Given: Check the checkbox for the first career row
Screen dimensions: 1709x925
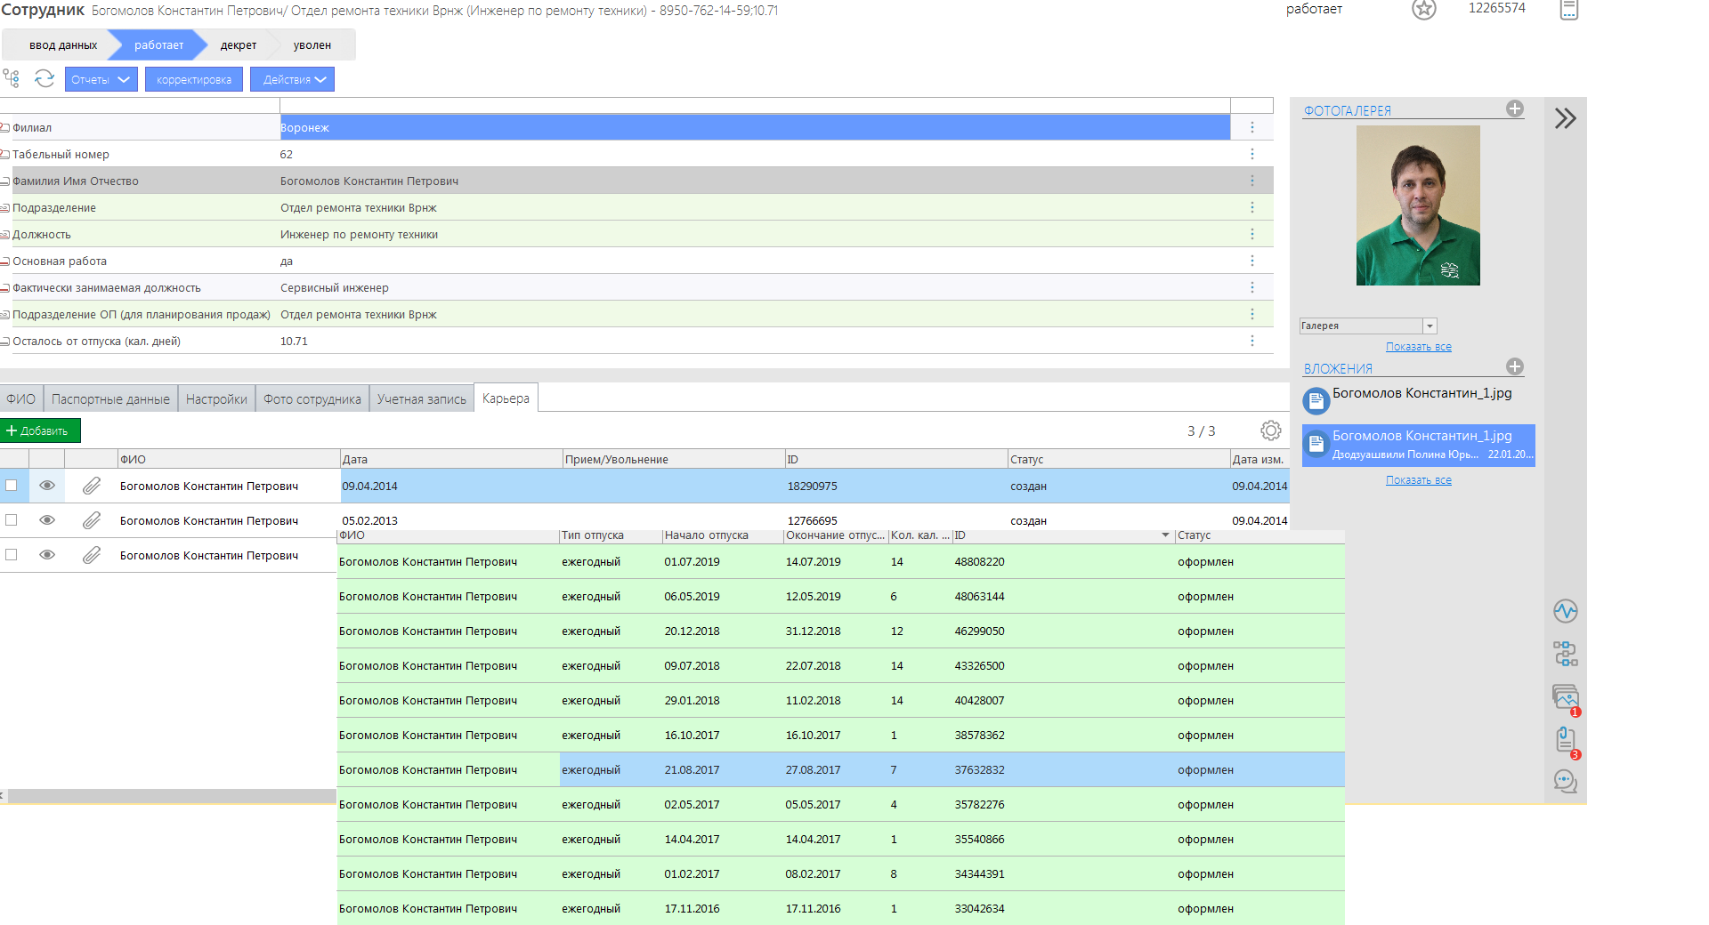Looking at the screenshot, I should tap(12, 486).
